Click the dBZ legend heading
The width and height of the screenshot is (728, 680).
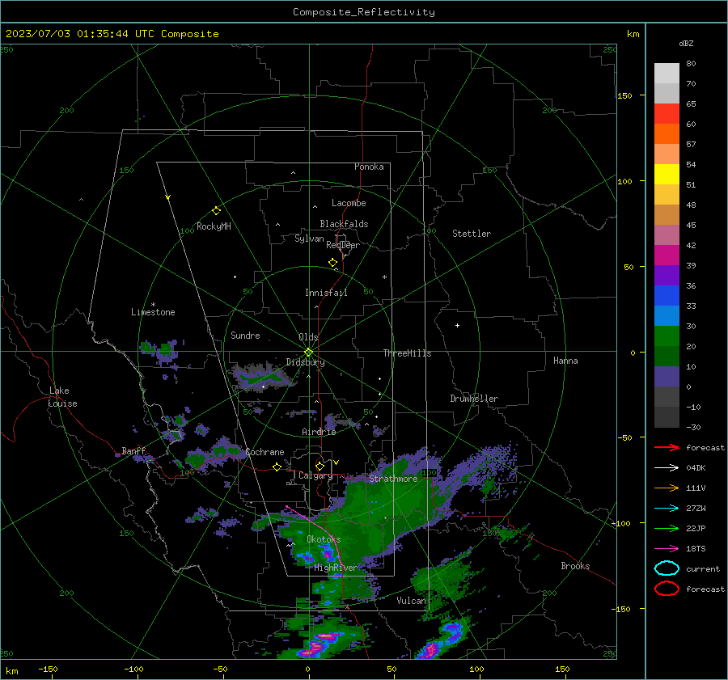click(x=686, y=43)
